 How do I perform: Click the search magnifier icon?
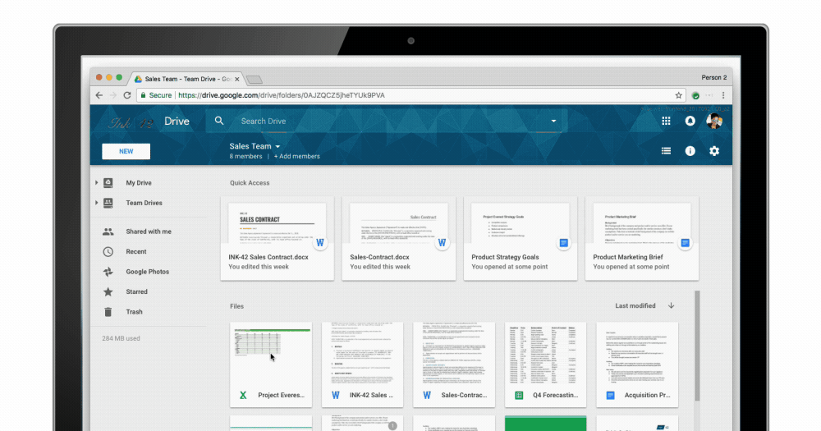point(219,121)
